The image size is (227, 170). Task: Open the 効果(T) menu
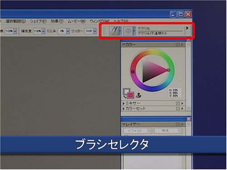coord(57,21)
